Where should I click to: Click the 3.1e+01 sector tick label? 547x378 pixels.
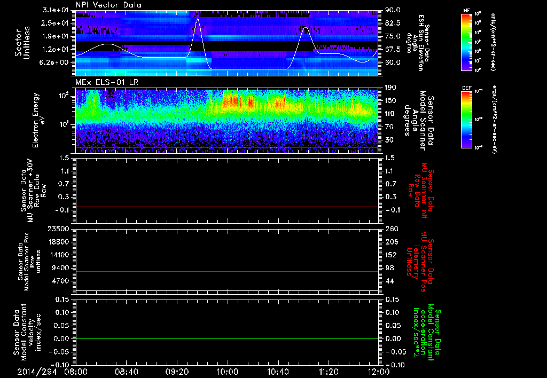(x=57, y=10)
